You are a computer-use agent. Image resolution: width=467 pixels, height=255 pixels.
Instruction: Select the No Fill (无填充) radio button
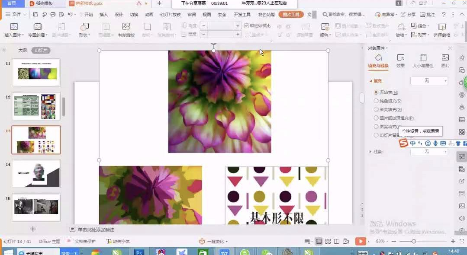coord(376,92)
